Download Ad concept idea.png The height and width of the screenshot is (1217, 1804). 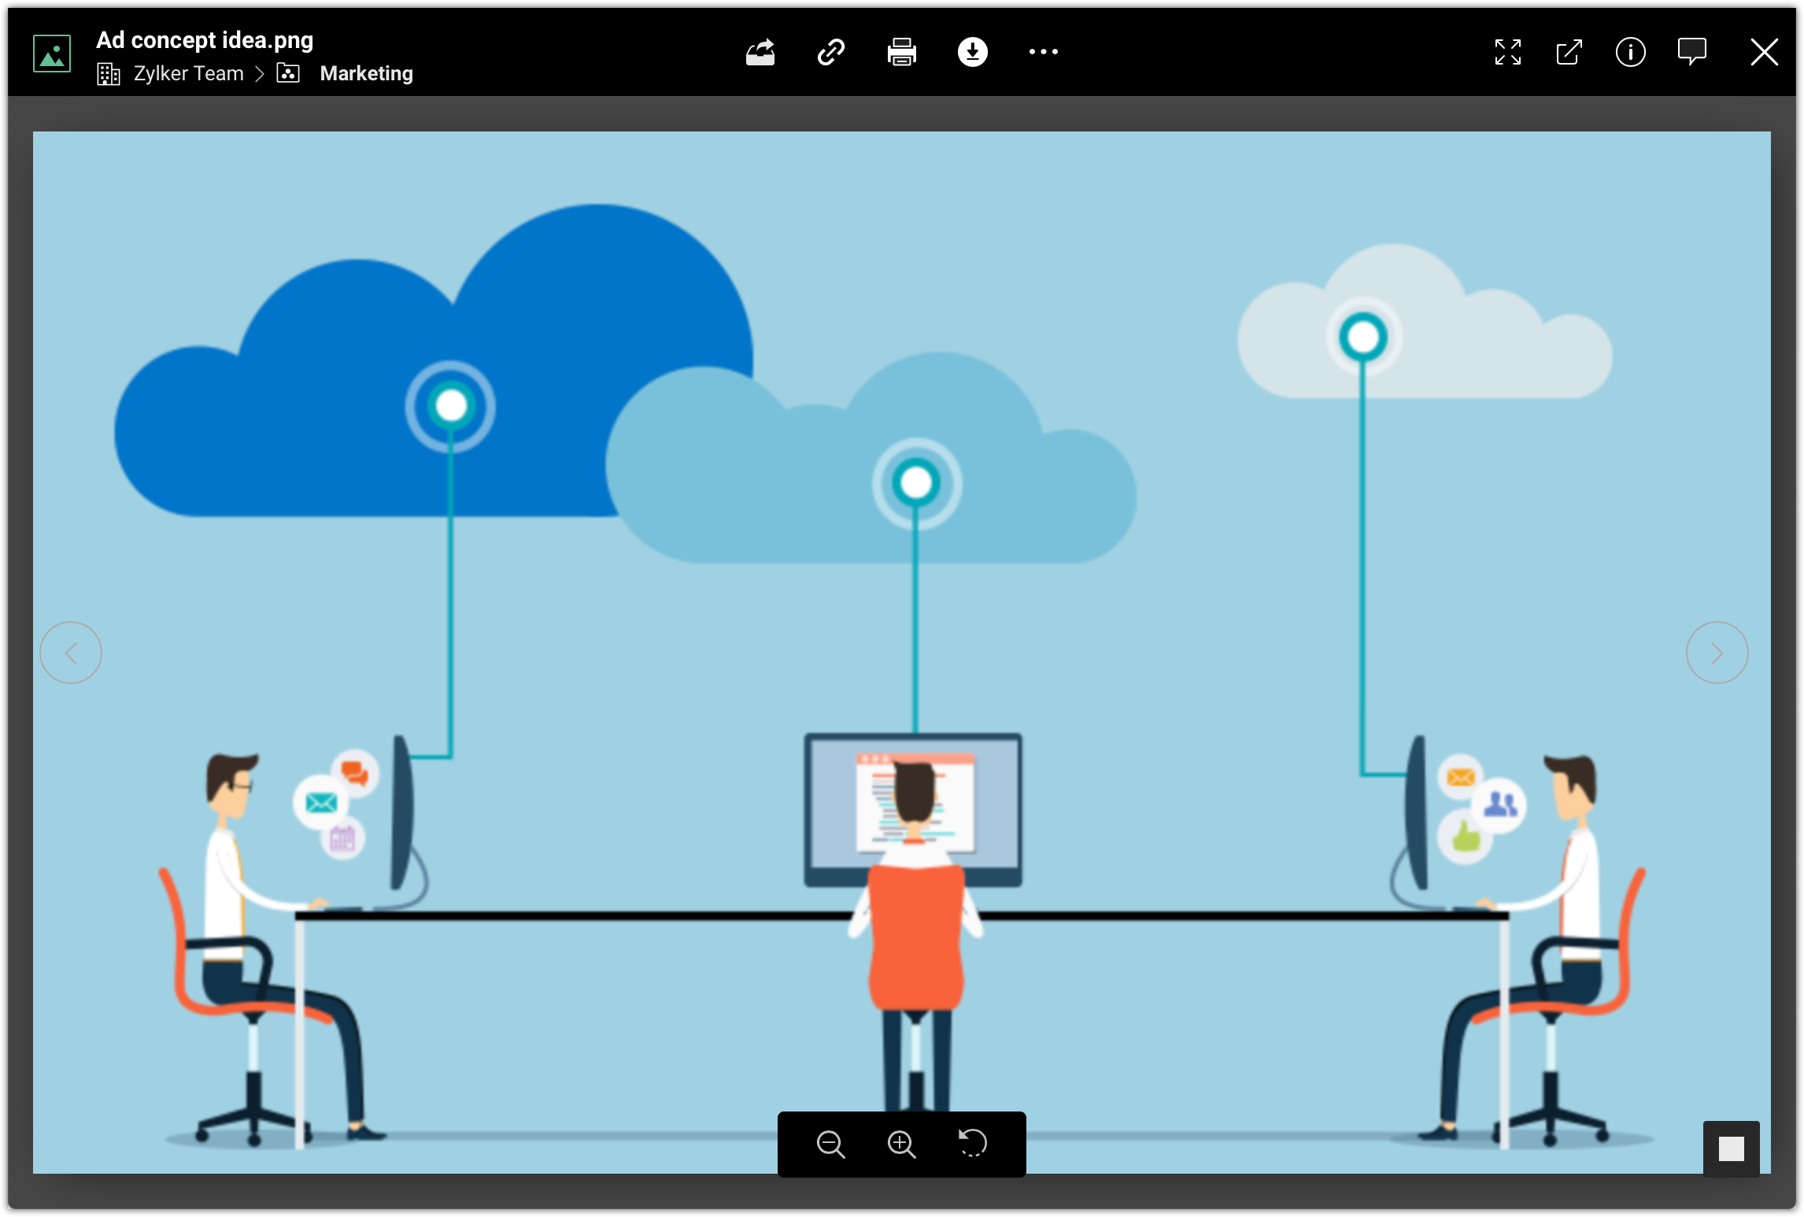(x=973, y=53)
